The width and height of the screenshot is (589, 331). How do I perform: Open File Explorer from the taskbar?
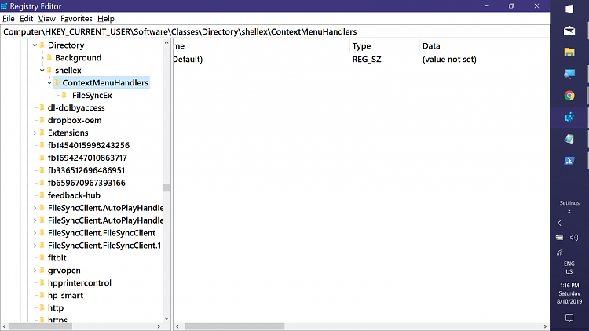pyautogui.click(x=569, y=53)
